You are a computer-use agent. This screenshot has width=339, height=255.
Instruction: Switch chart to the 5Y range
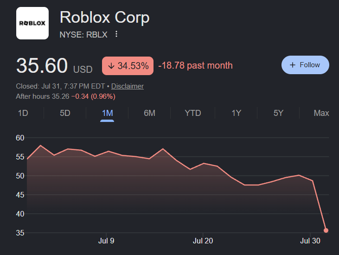coord(278,113)
